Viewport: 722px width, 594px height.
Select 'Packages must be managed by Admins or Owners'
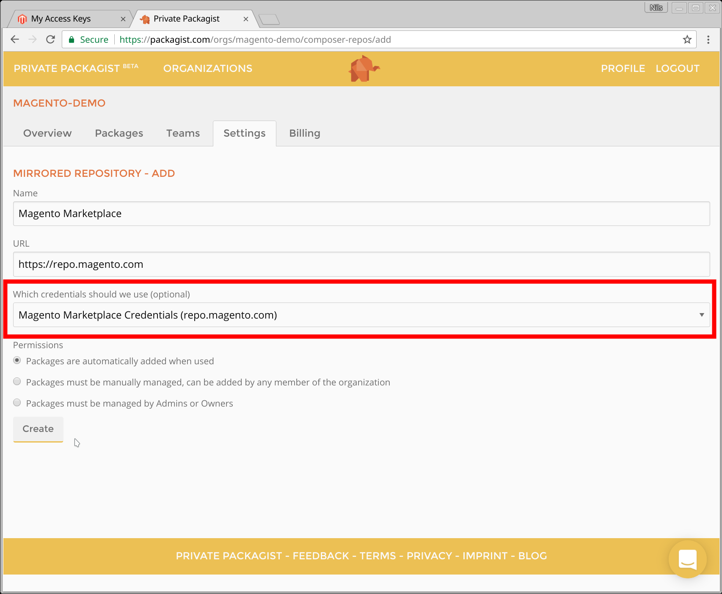pos(17,403)
